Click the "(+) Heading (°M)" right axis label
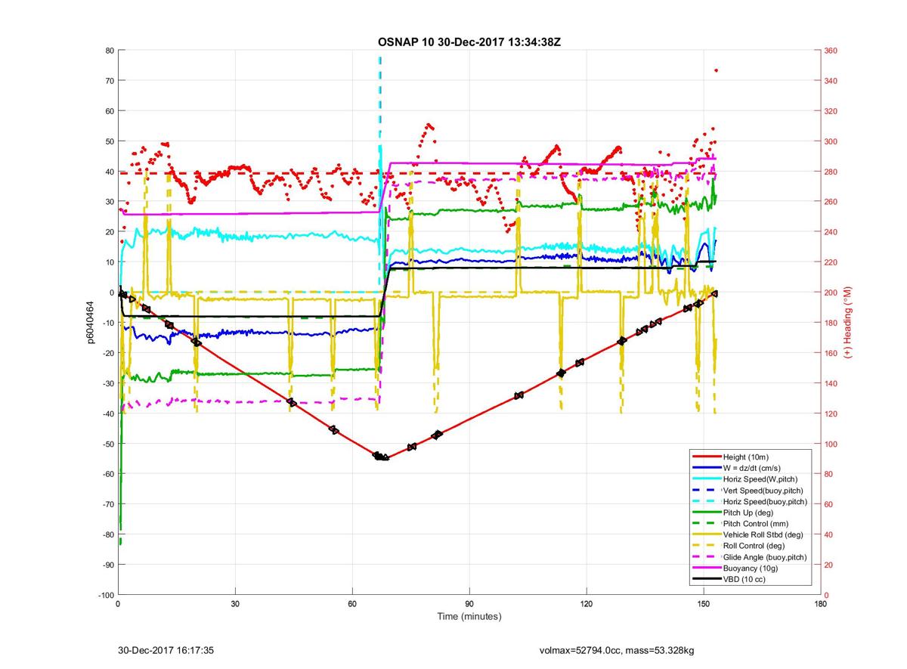Screen dimensions: 907x669 coord(848,323)
